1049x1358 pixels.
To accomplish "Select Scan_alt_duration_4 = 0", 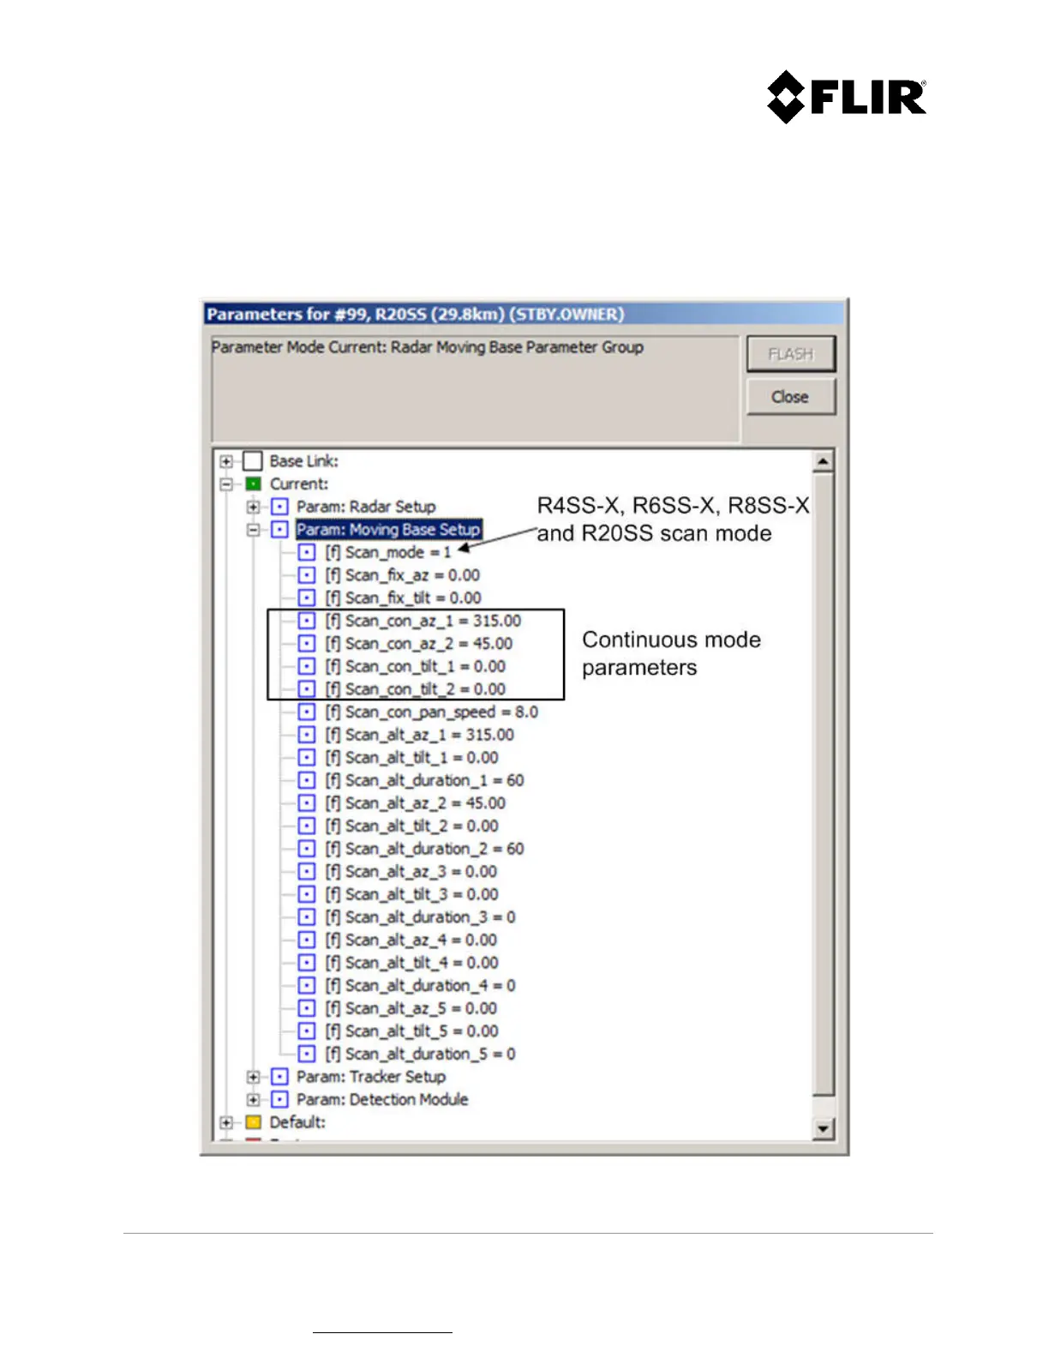I will coord(420,986).
